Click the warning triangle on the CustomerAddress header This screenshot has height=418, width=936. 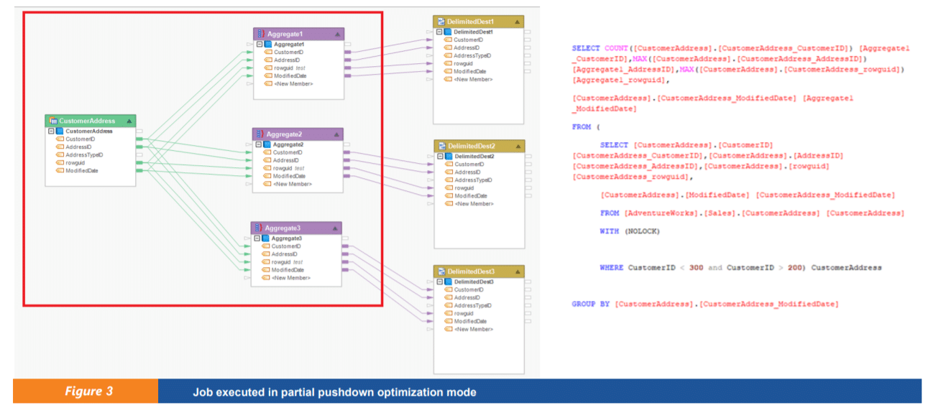click(129, 121)
